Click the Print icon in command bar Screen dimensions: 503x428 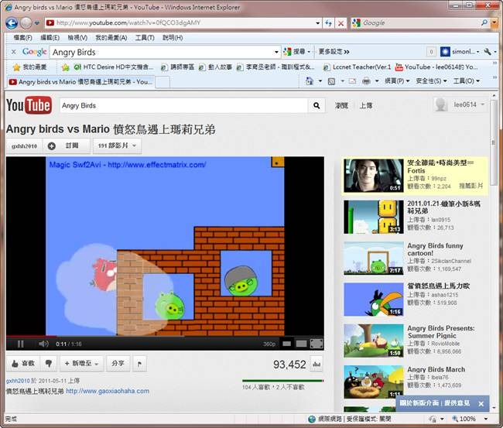(x=366, y=81)
